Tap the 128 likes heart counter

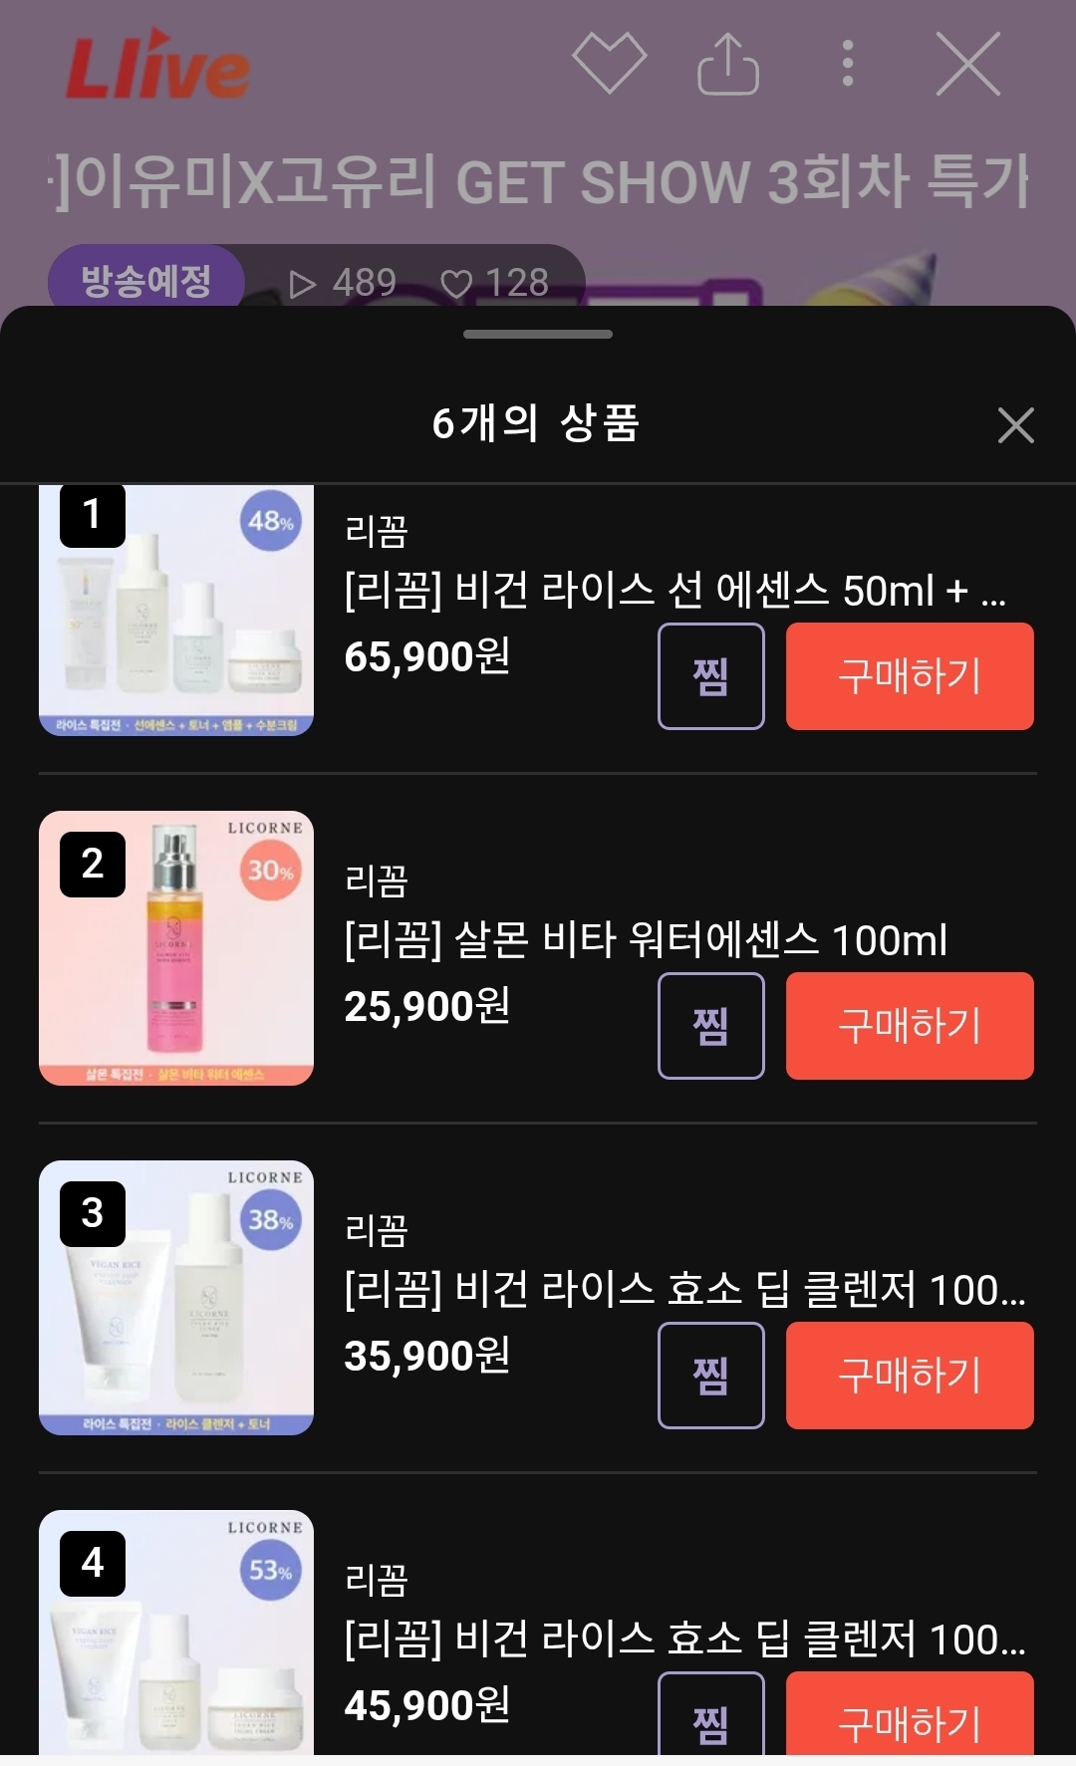[495, 283]
